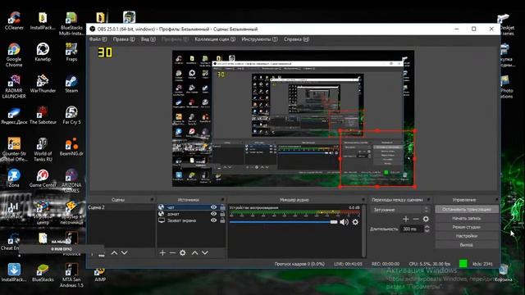This screenshot has width=525, height=295.
Task: Mute the playback device speaker icon
Action: 344,222
